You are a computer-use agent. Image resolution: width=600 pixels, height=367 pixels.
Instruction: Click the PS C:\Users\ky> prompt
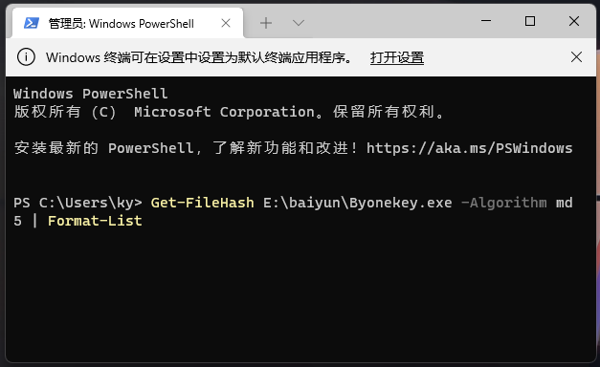[78, 203]
